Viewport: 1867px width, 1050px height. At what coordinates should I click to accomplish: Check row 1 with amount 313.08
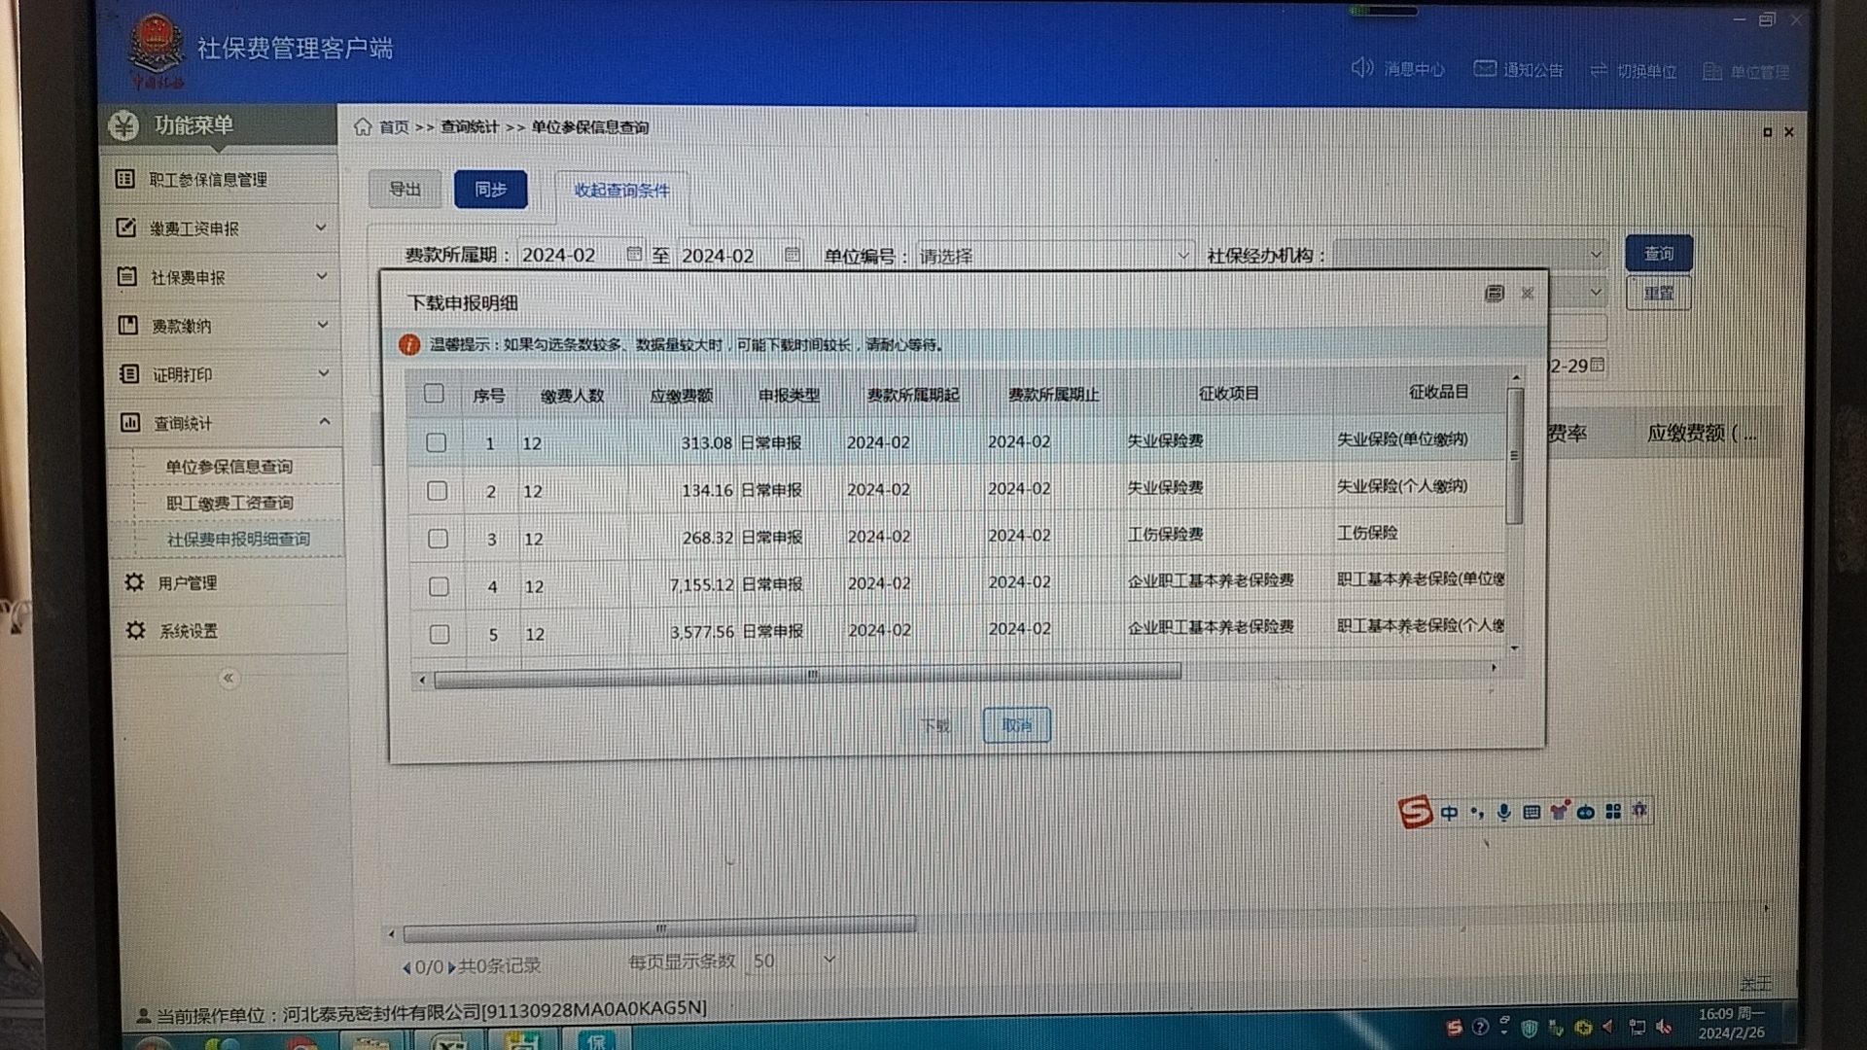(x=436, y=442)
